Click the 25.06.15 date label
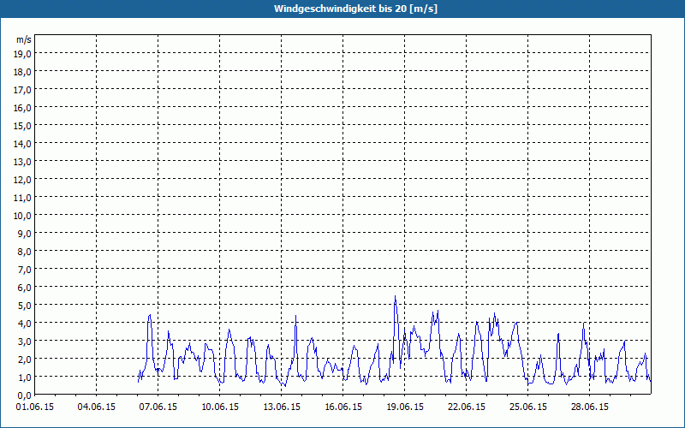685x428 pixels. click(527, 407)
